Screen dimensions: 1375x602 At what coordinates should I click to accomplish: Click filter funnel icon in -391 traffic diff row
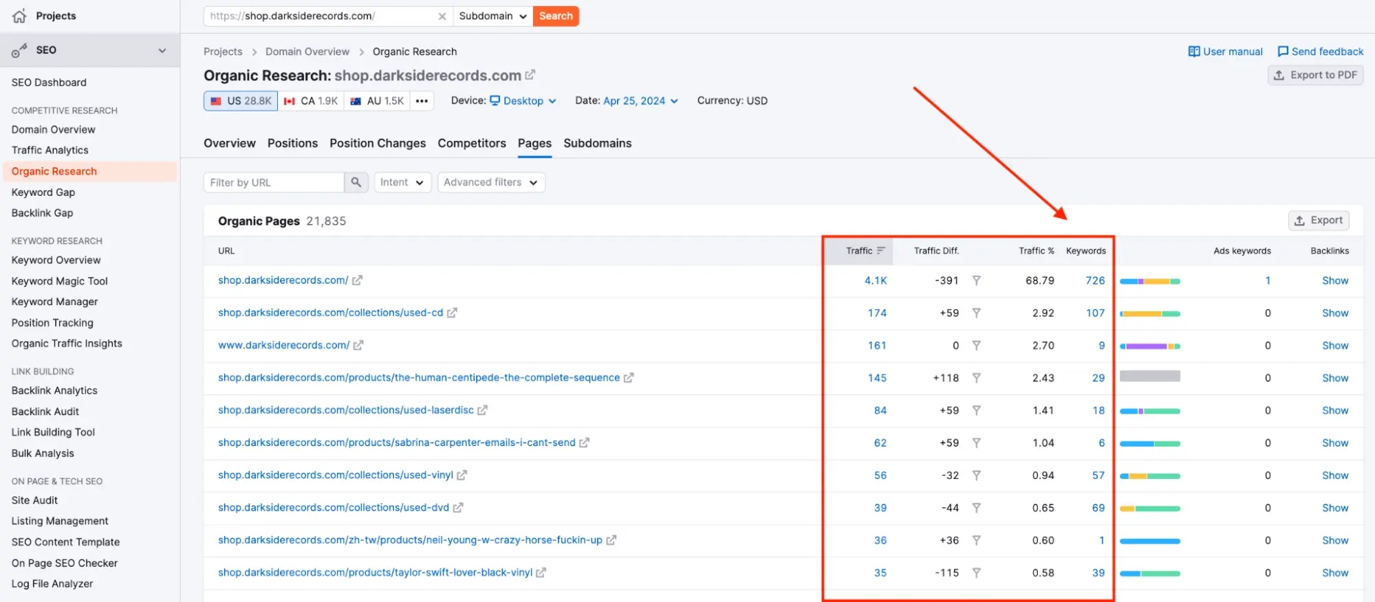(976, 280)
